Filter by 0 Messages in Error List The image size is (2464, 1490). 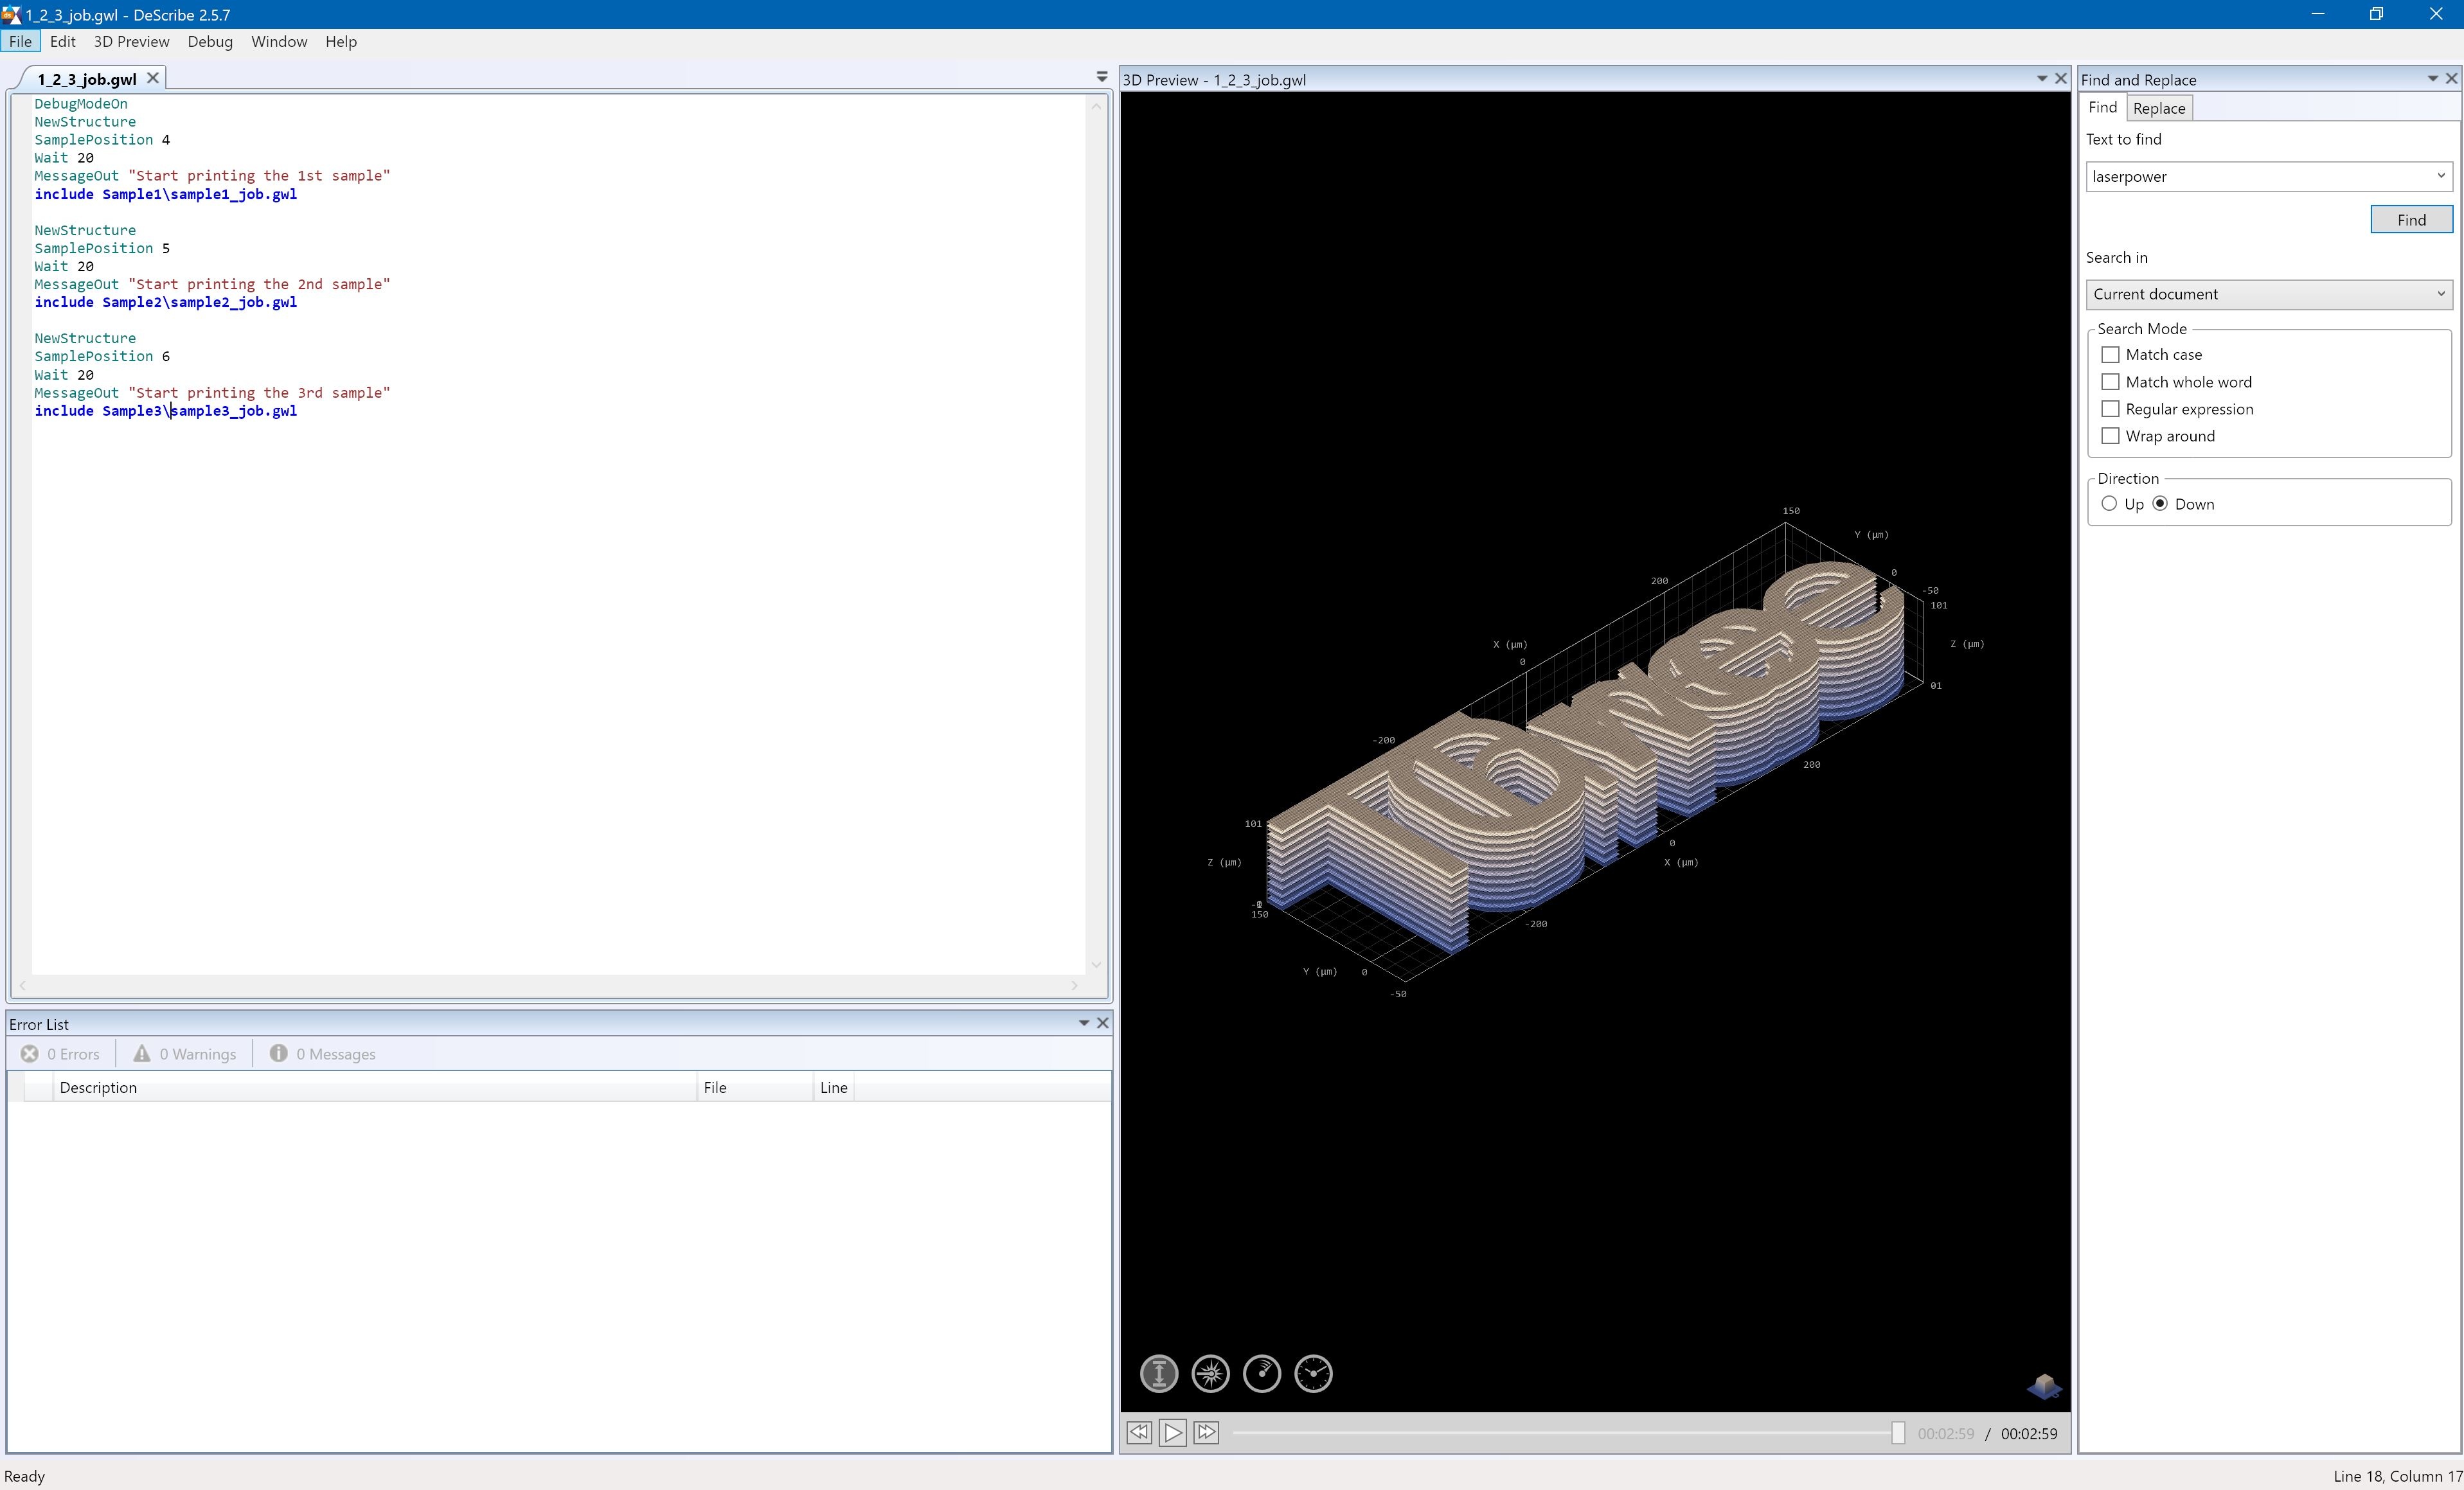point(322,1054)
